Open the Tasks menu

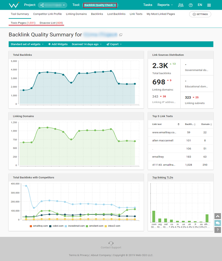(148, 5)
